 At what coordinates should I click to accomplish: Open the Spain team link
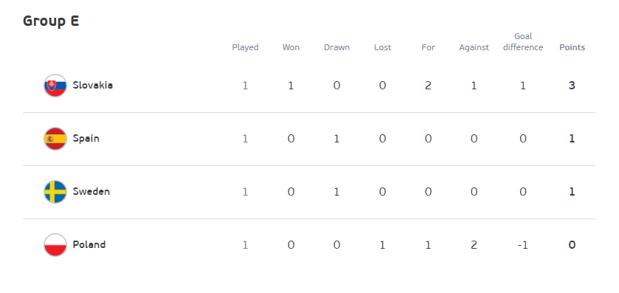[x=86, y=139]
